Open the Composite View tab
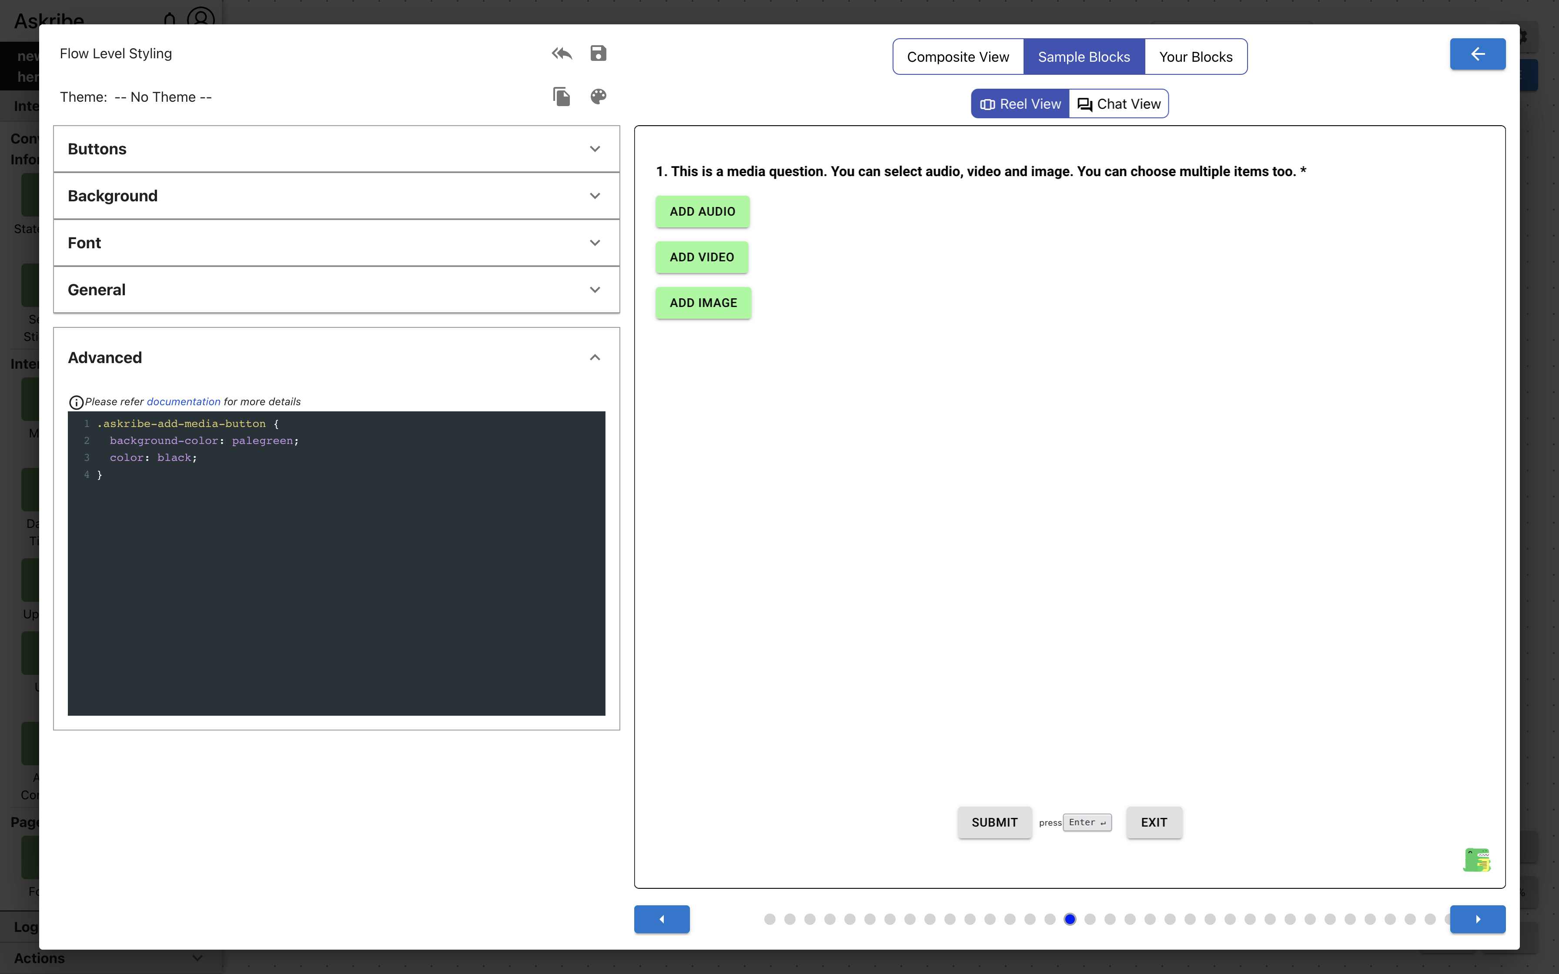1559x974 pixels. point(958,57)
